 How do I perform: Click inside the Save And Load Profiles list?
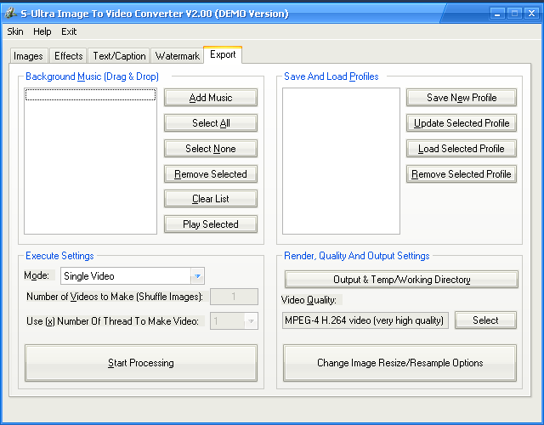tap(341, 161)
